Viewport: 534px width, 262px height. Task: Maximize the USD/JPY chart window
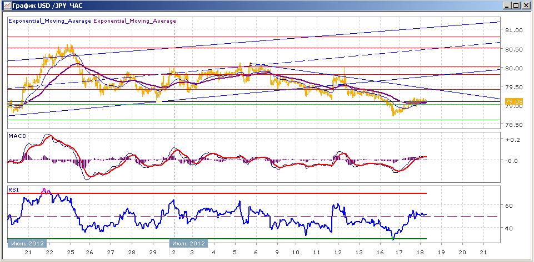(x=517, y=6)
